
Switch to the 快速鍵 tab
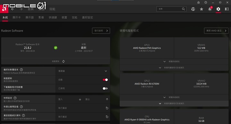(53, 17)
